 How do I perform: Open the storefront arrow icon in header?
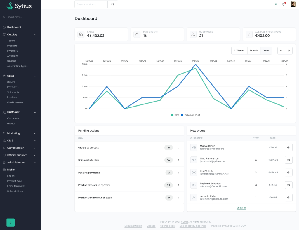(x=276, y=4)
